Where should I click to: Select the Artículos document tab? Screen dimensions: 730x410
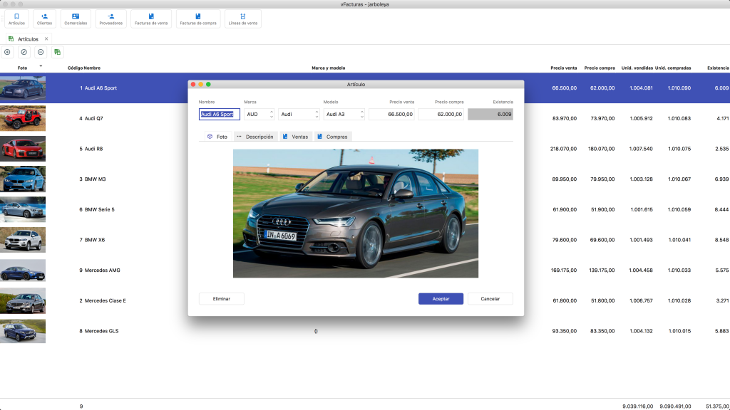tap(28, 39)
